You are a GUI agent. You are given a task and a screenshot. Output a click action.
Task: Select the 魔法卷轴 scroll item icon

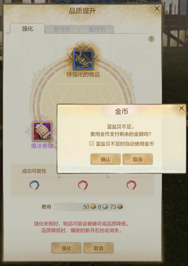coord(42,131)
